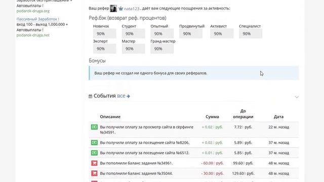Click the '- 60.00 руб.' amount
This screenshot has height=182, width=324.
212,163
